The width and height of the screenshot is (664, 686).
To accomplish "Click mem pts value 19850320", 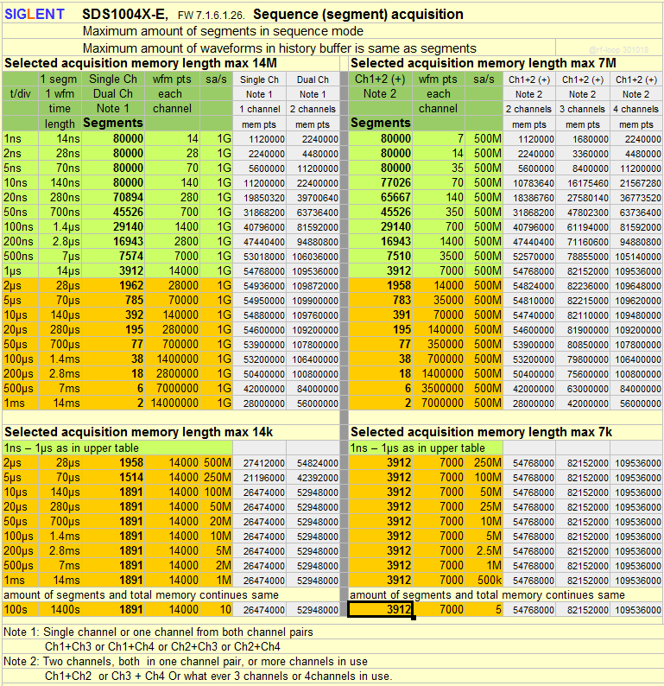I will 259,198.
